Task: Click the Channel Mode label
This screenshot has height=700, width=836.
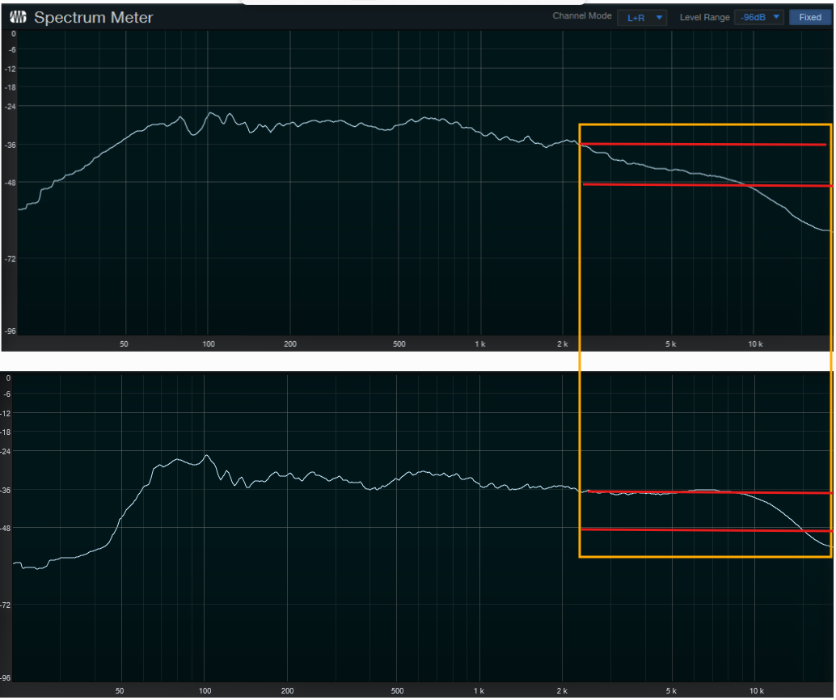Action: (581, 16)
